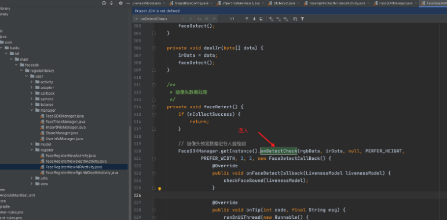Select all occurrences in find bar
Image resolution: width=447 pixels, height=220 pixels.
point(285,19)
